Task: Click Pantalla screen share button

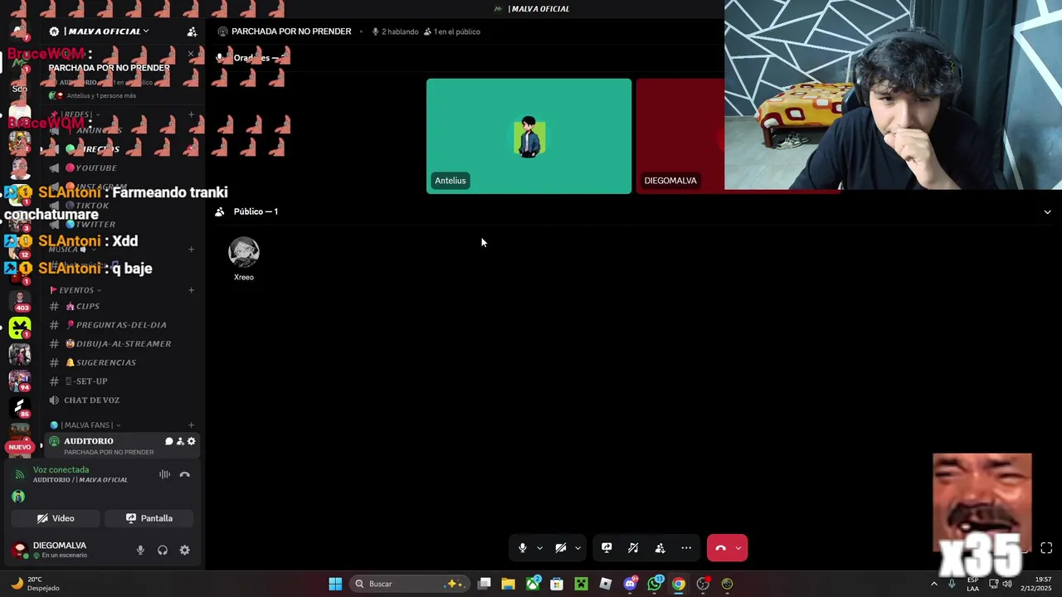Action: (x=149, y=518)
